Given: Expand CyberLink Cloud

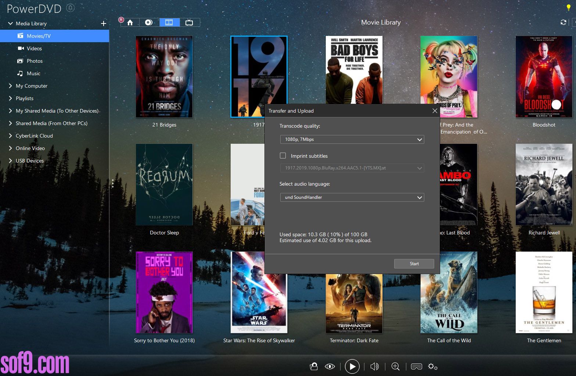Looking at the screenshot, I should pyautogui.click(x=10, y=136).
